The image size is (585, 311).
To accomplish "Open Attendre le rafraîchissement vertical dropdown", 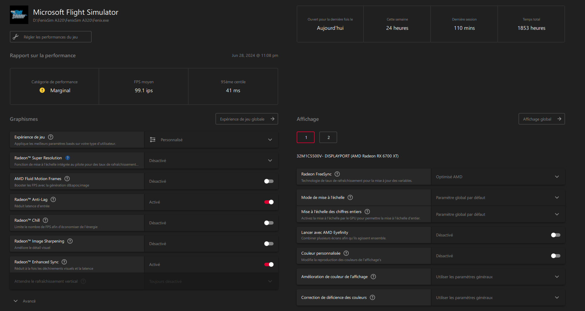I will click(211, 281).
